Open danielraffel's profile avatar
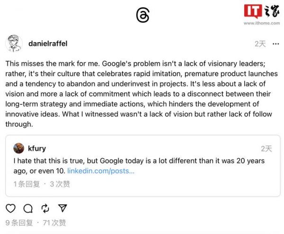284x234 pixels. pyautogui.click(x=14, y=44)
